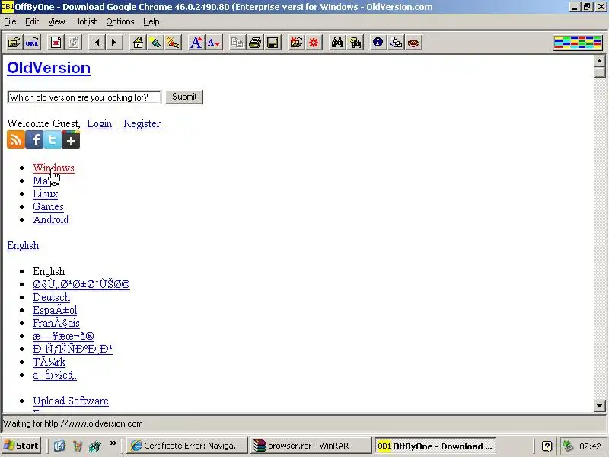Click the Save floppy disk icon

[273, 42]
